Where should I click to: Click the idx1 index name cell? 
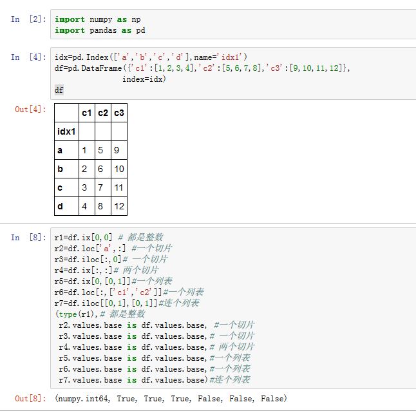(x=66, y=131)
